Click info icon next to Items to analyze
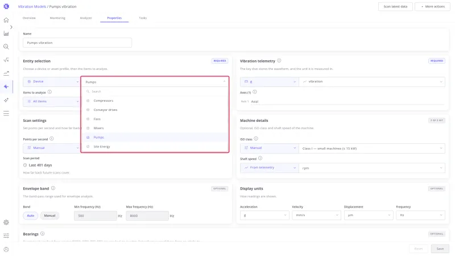The height and width of the screenshot is (256, 455). (x=49, y=92)
